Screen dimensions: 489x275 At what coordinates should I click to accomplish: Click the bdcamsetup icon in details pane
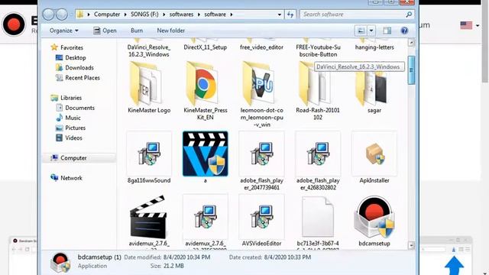pos(60,262)
